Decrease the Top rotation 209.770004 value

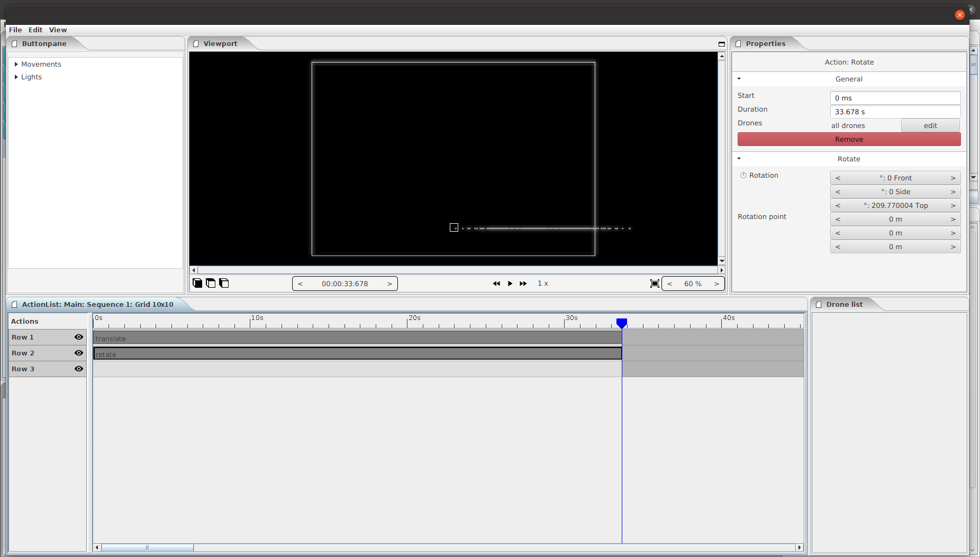coord(838,205)
